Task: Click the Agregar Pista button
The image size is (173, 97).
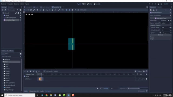Action: 29,74
